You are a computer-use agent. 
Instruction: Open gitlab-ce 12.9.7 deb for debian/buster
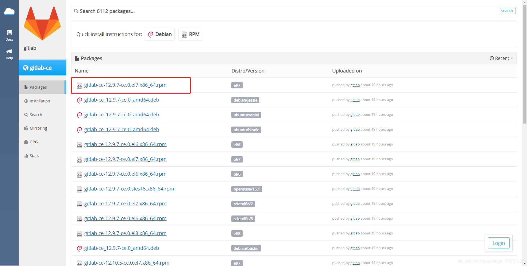tap(122, 248)
